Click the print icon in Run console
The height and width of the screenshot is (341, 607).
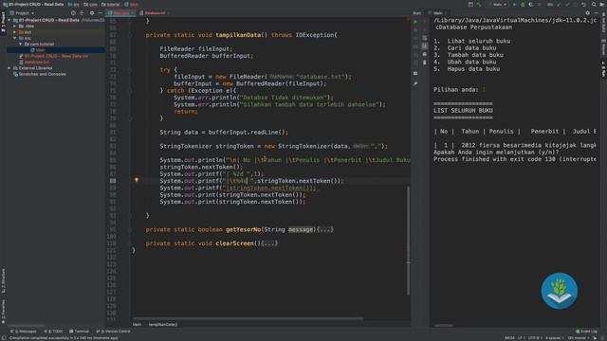tap(425, 54)
